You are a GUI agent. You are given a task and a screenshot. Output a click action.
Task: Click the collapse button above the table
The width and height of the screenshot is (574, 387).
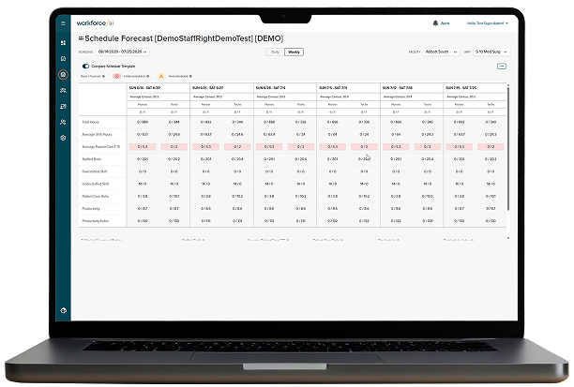click(x=502, y=67)
